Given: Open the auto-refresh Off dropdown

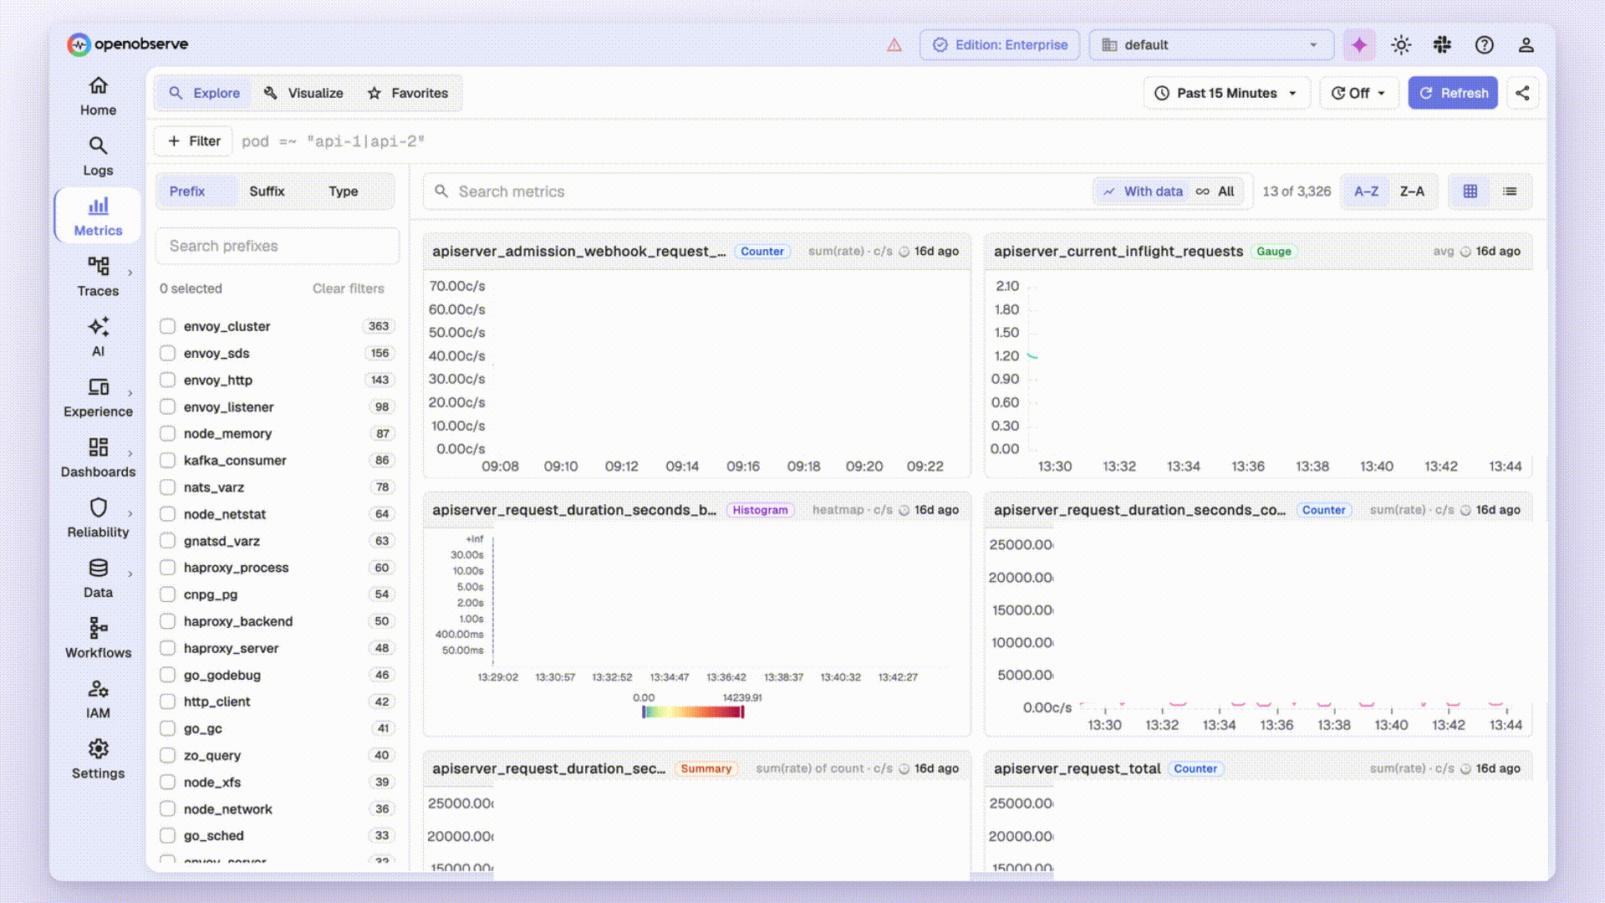Looking at the screenshot, I should 1358,93.
